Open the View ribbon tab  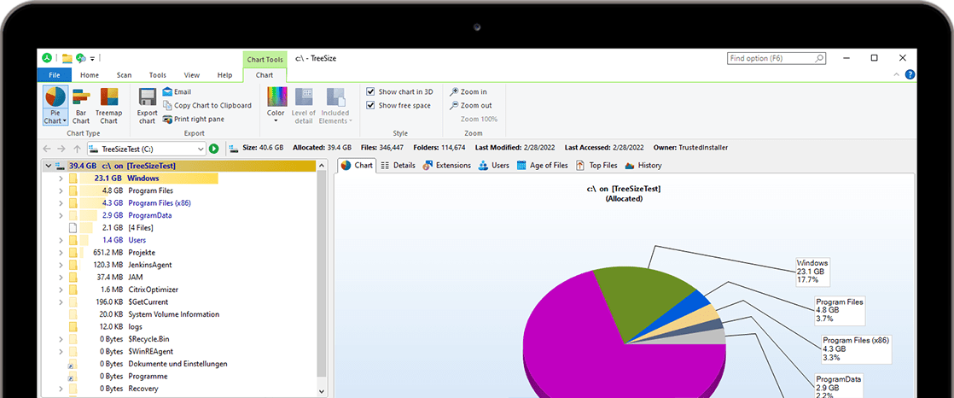[192, 75]
